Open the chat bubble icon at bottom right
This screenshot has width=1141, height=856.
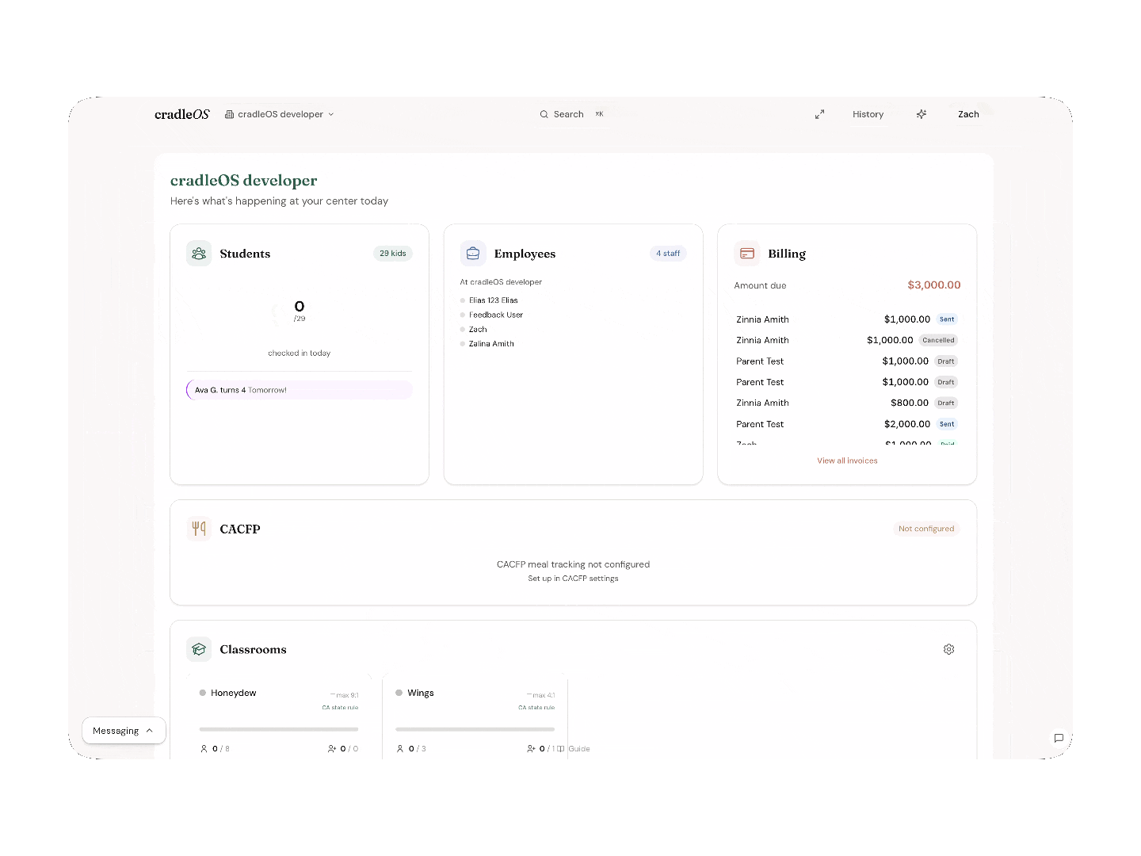1059,738
